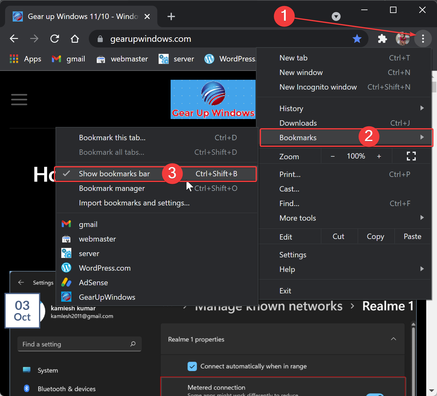The height and width of the screenshot is (396, 437).
Task: Select Print from Chrome menu
Action: (x=345, y=174)
